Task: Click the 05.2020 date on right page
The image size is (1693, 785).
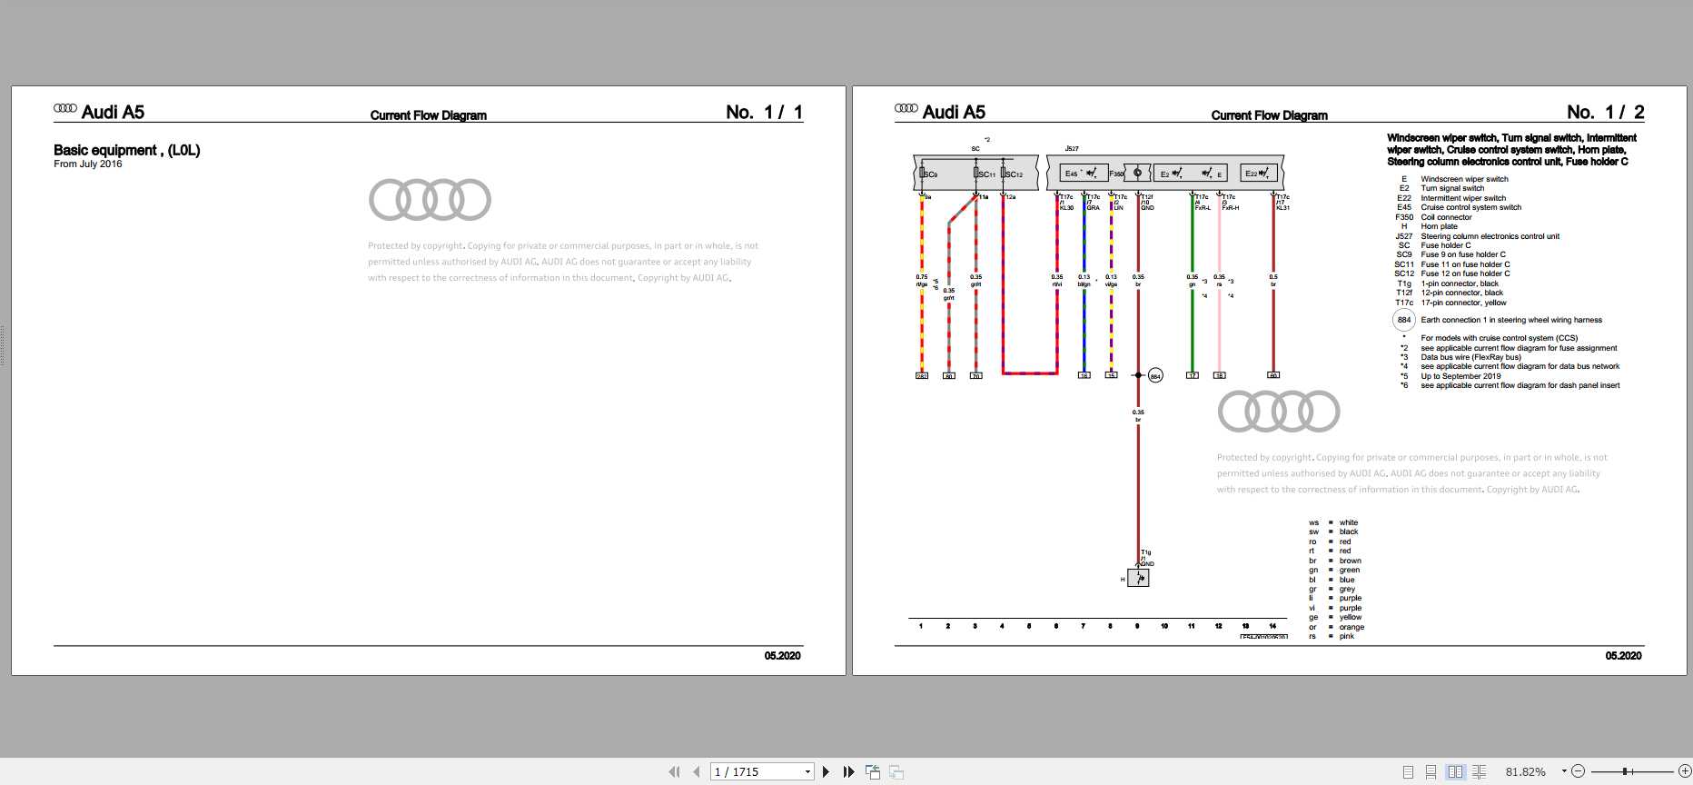Action: (1623, 655)
